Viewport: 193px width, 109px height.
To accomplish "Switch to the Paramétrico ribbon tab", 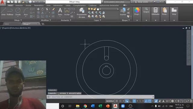I will tap(39, 5).
